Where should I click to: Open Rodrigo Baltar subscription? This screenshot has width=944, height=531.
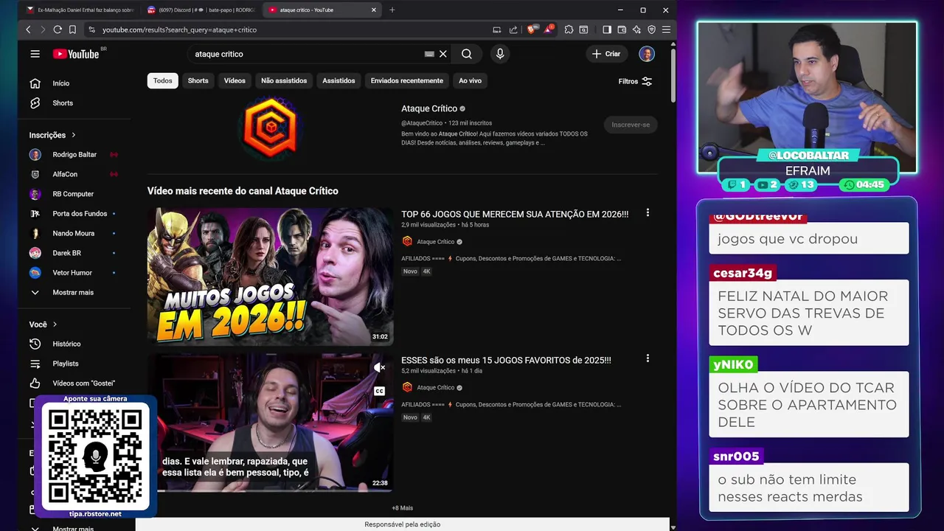[74, 155]
